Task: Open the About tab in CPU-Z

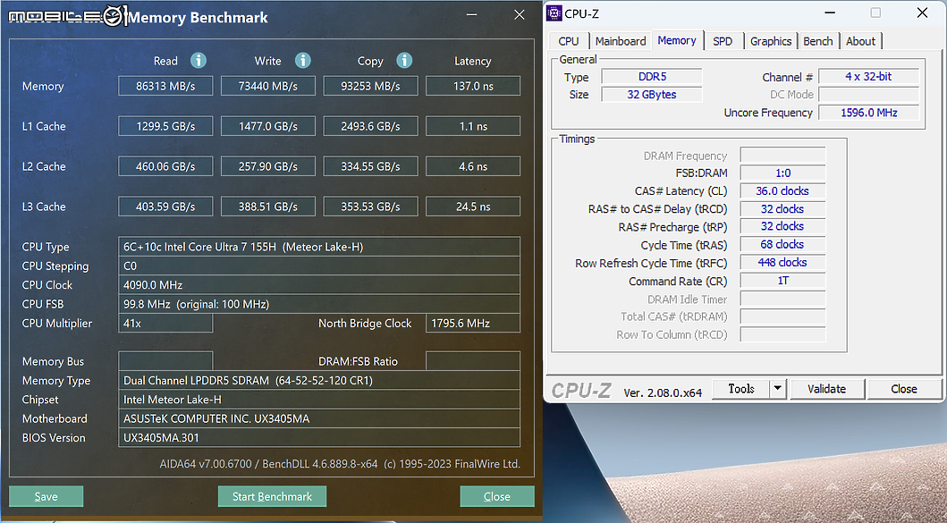Action: [x=860, y=41]
